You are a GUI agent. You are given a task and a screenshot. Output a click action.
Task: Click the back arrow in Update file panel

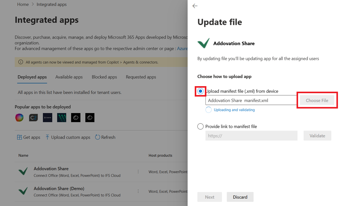point(195,6)
